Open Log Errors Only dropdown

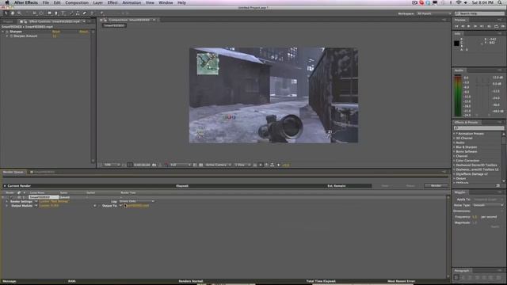137,201
